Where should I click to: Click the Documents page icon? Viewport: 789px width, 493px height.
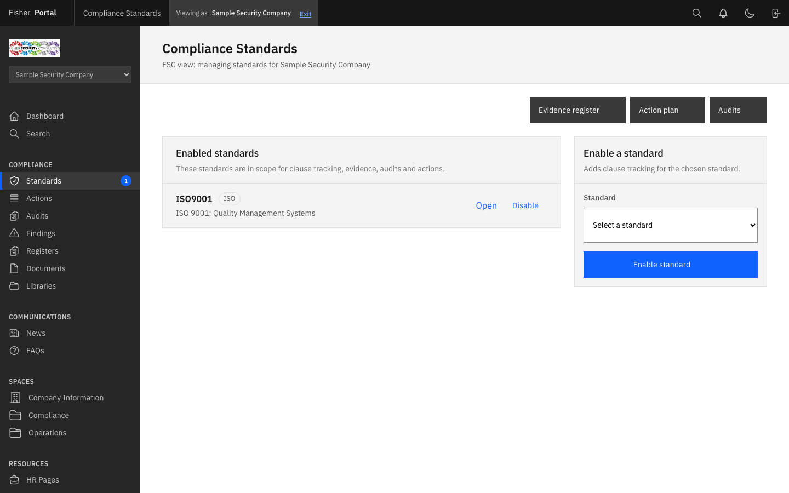pos(15,268)
